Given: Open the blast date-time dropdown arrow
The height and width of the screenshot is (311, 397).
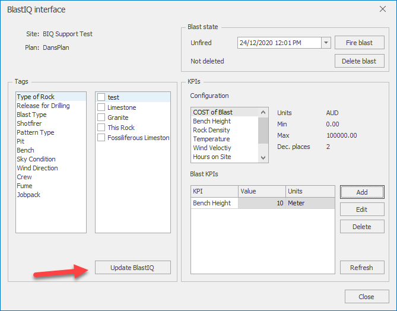Looking at the screenshot, I should [326, 43].
